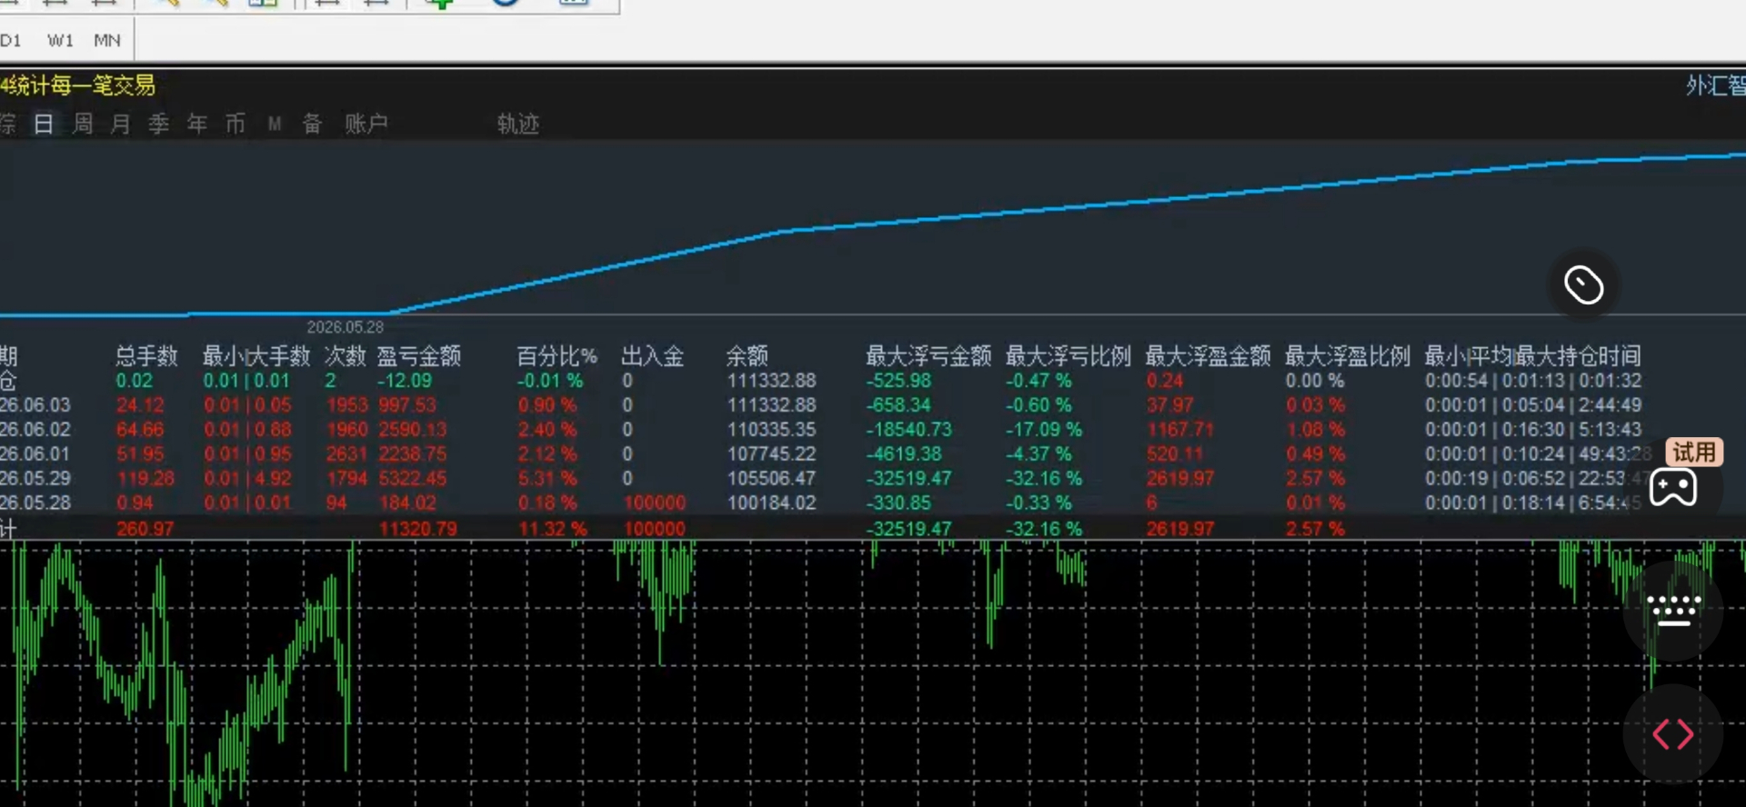Click the 2026.05.28 date label on curve

coord(345,326)
